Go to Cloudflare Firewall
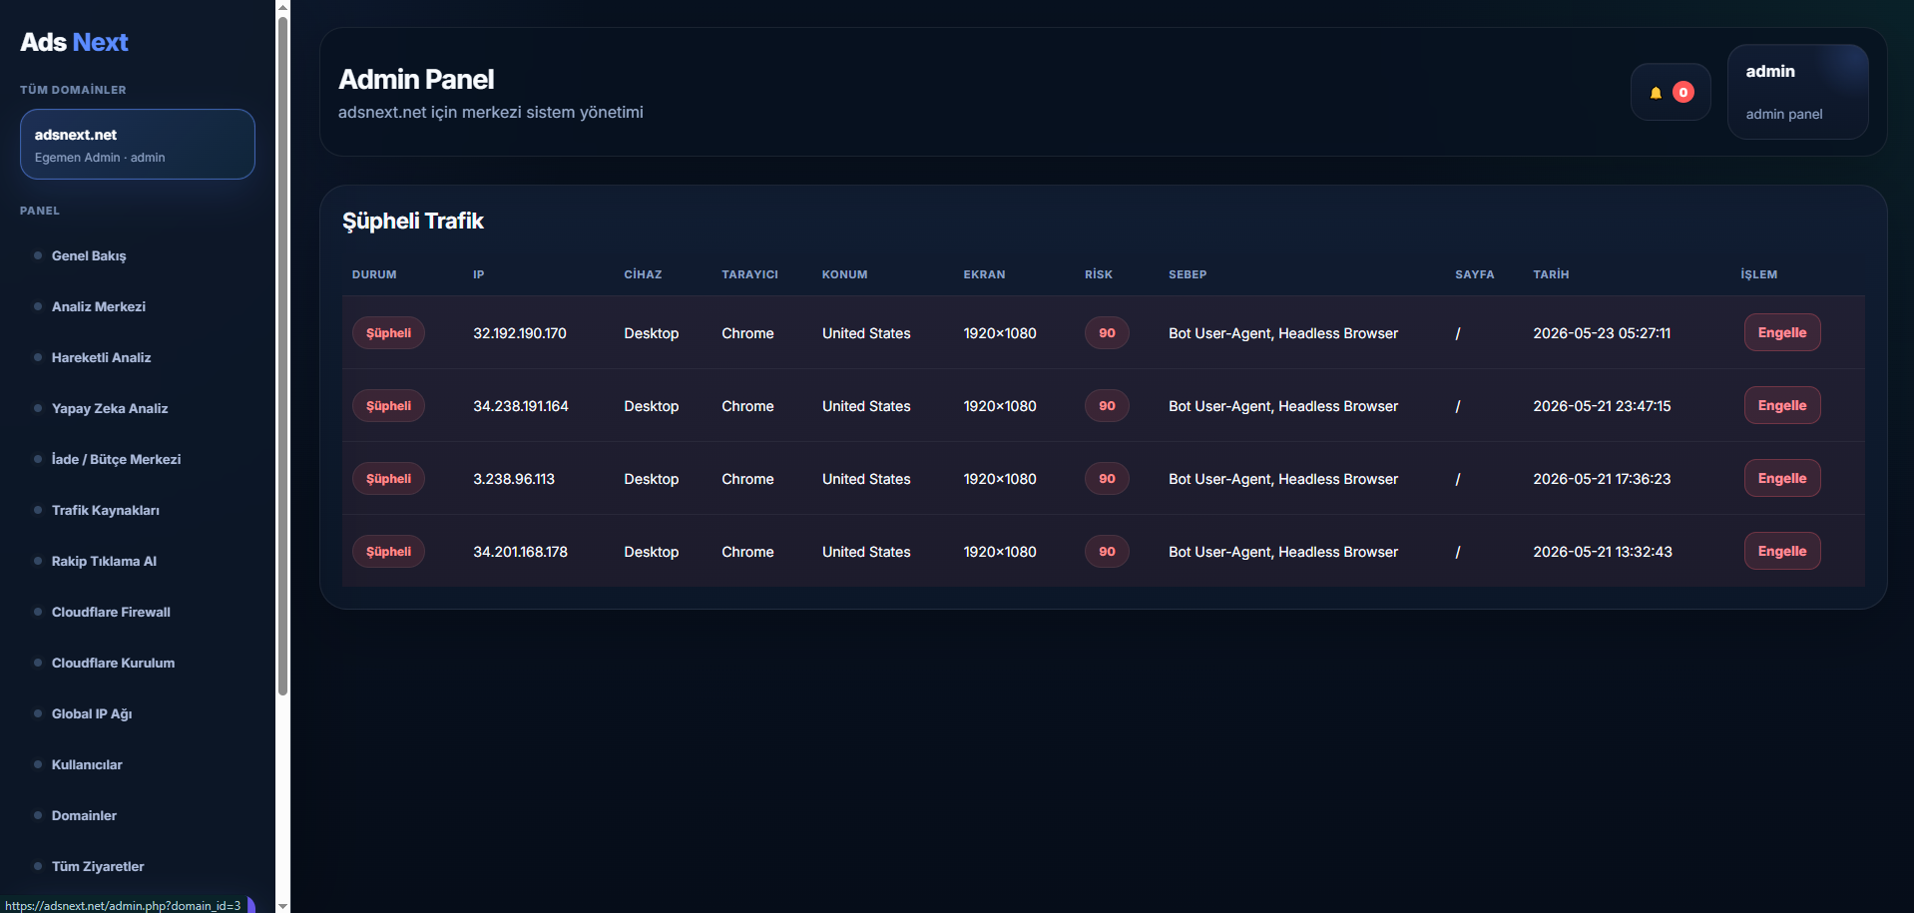Viewport: 1914px width, 913px height. [111, 612]
